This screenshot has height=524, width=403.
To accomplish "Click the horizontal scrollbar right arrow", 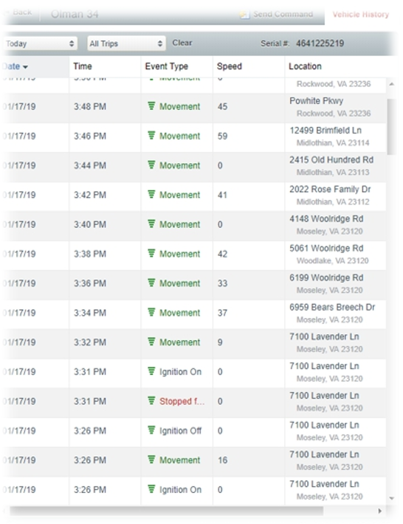I will tap(379, 511).
